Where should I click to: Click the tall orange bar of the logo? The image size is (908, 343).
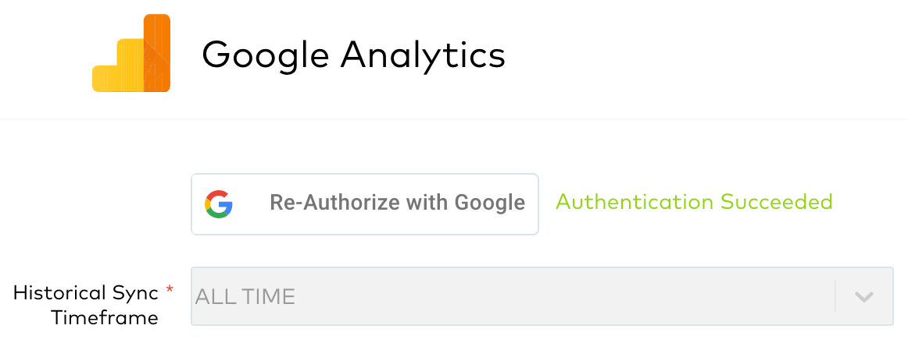coord(157,53)
